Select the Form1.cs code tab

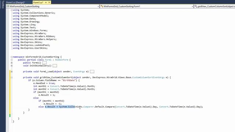coord(38,3)
